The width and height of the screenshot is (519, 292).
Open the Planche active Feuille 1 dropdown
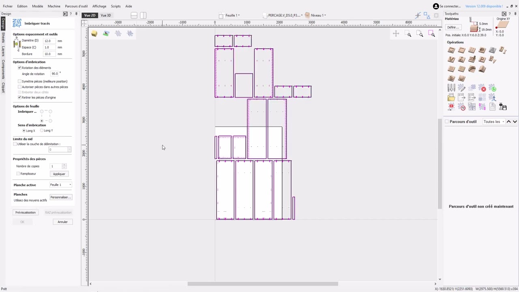[60, 185]
